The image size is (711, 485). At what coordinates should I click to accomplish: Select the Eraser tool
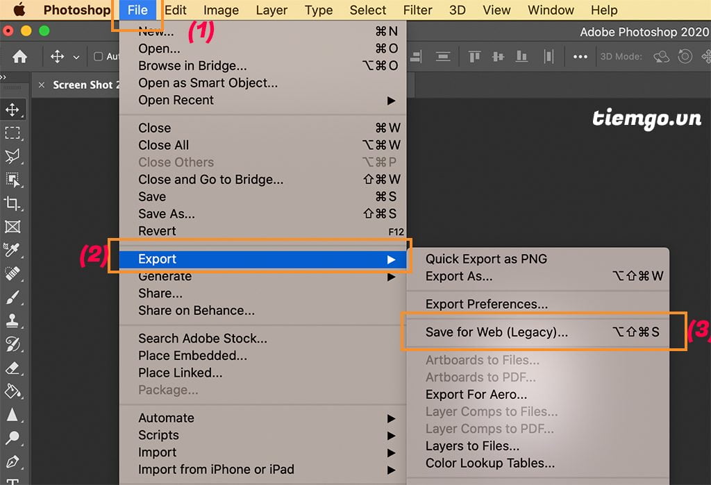coord(12,368)
